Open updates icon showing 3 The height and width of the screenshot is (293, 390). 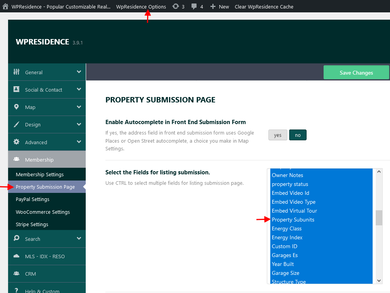pyautogui.click(x=176, y=7)
